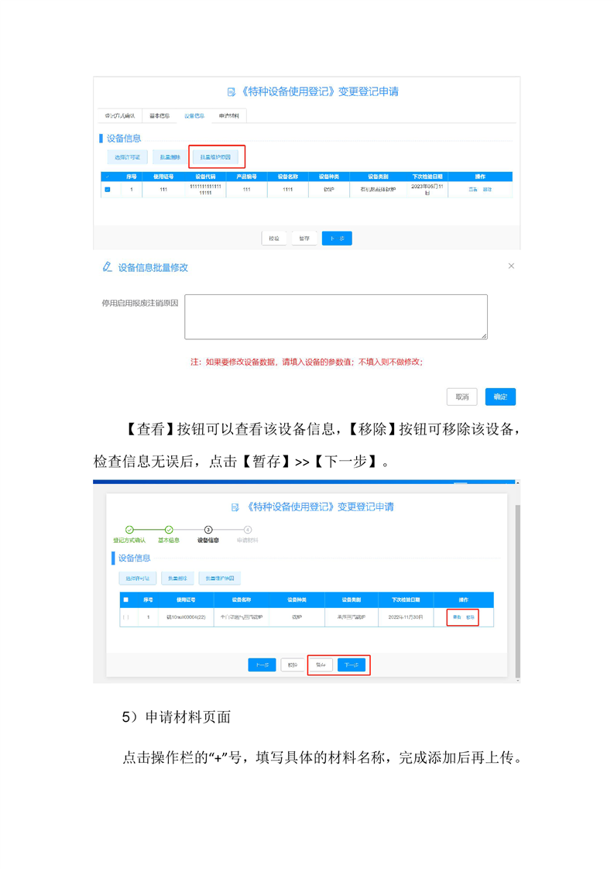This screenshot has height=869, width=614.
Task: Click the document icon in top form title
Action: point(231,92)
